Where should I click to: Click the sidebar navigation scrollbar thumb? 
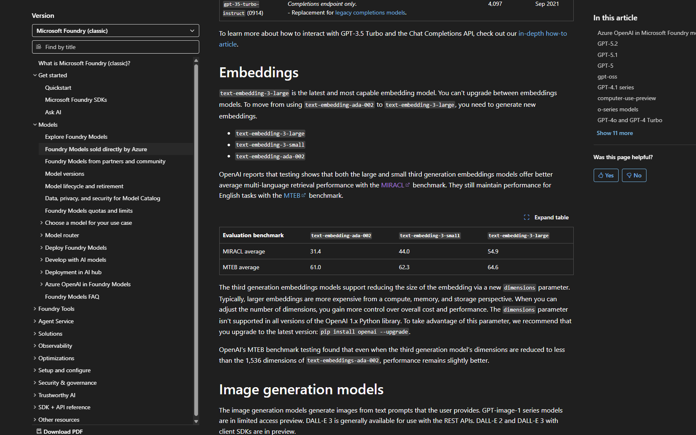[196, 240]
